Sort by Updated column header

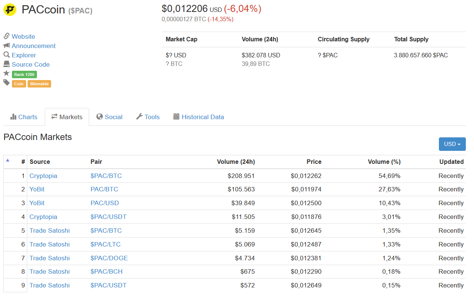tap(452, 162)
